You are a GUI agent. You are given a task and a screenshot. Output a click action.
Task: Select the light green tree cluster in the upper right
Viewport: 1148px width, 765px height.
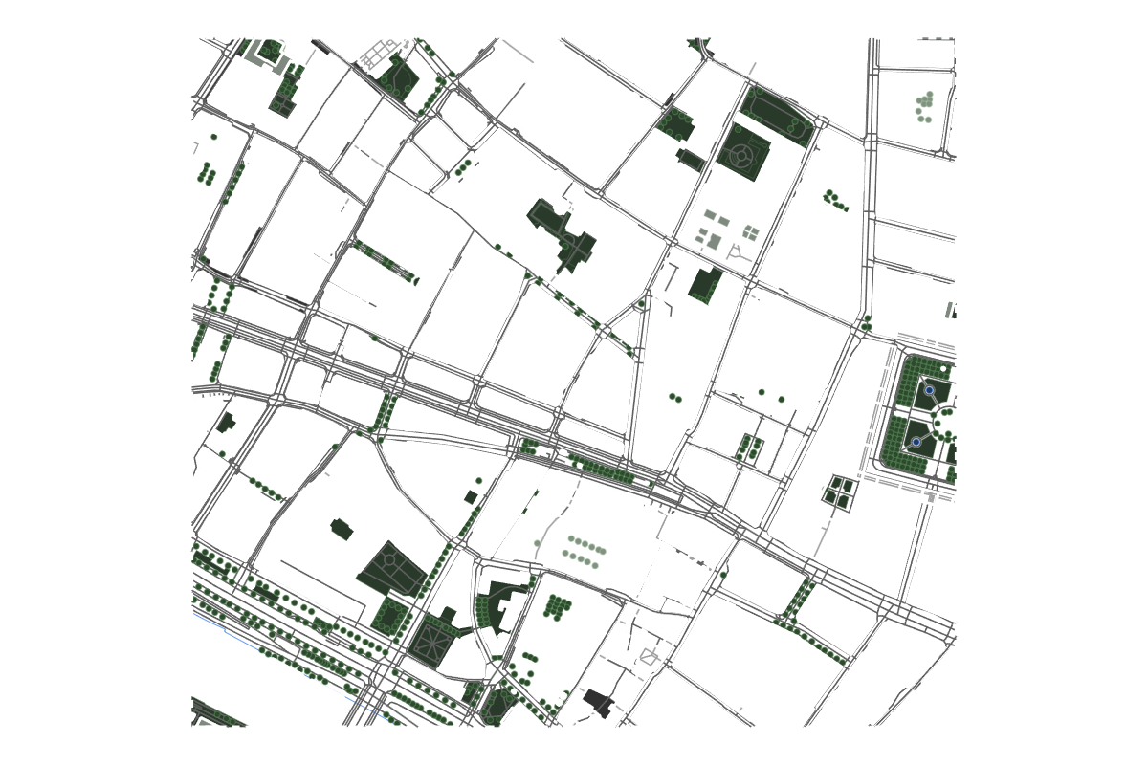924,105
